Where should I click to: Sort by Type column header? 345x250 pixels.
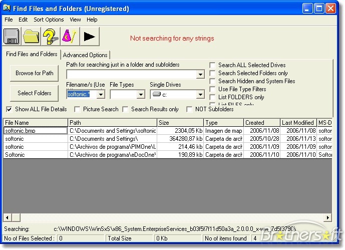(x=223, y=123)
